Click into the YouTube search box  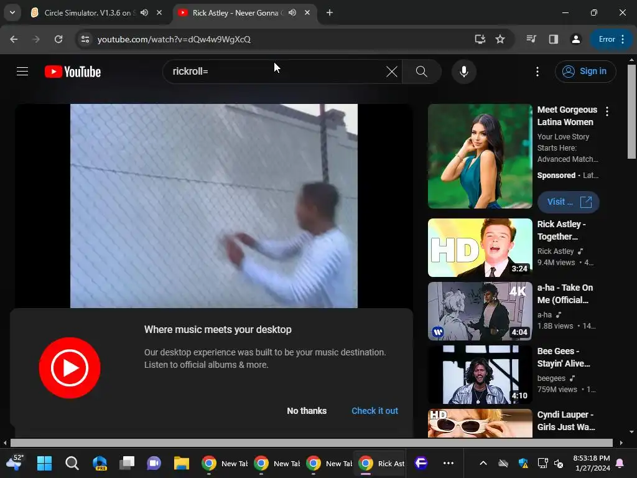click(x=276, y=72)
